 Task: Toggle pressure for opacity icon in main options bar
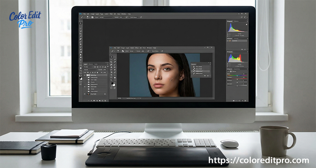tap(126, 17)
